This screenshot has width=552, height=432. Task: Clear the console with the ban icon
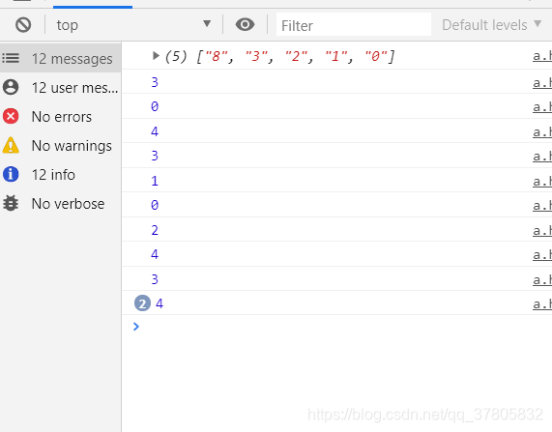coord(23,25)
